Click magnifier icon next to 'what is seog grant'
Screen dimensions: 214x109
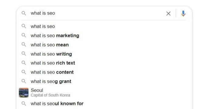(24, 81)
